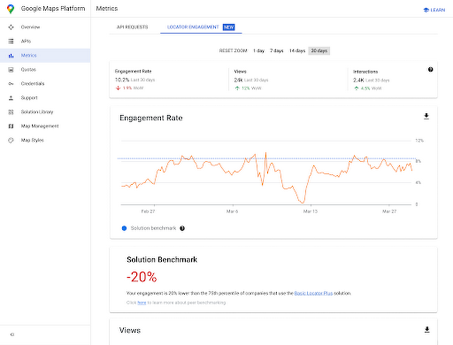The image size is (453, 345).
Task: Select the 1 day time range
Action: 258,51
